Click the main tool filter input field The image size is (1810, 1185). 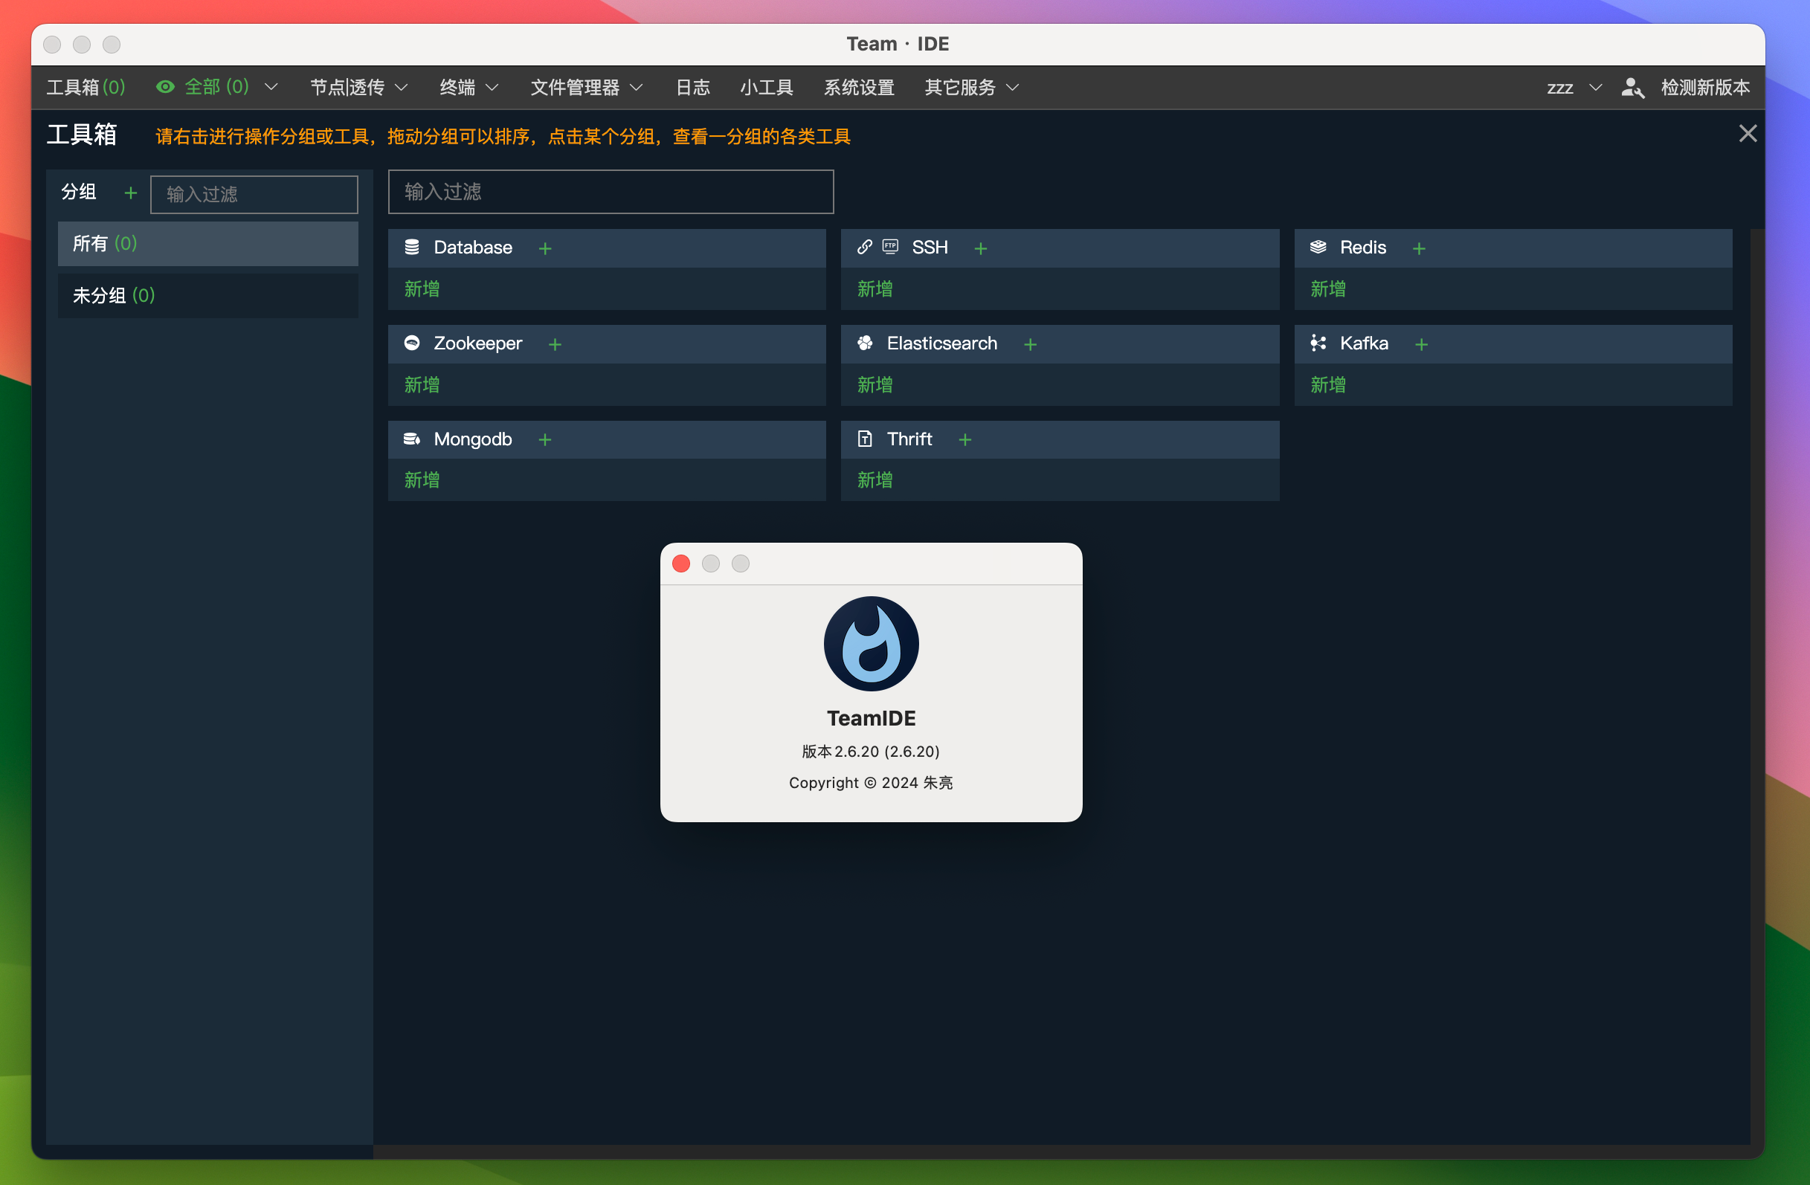tap(610, 192)
